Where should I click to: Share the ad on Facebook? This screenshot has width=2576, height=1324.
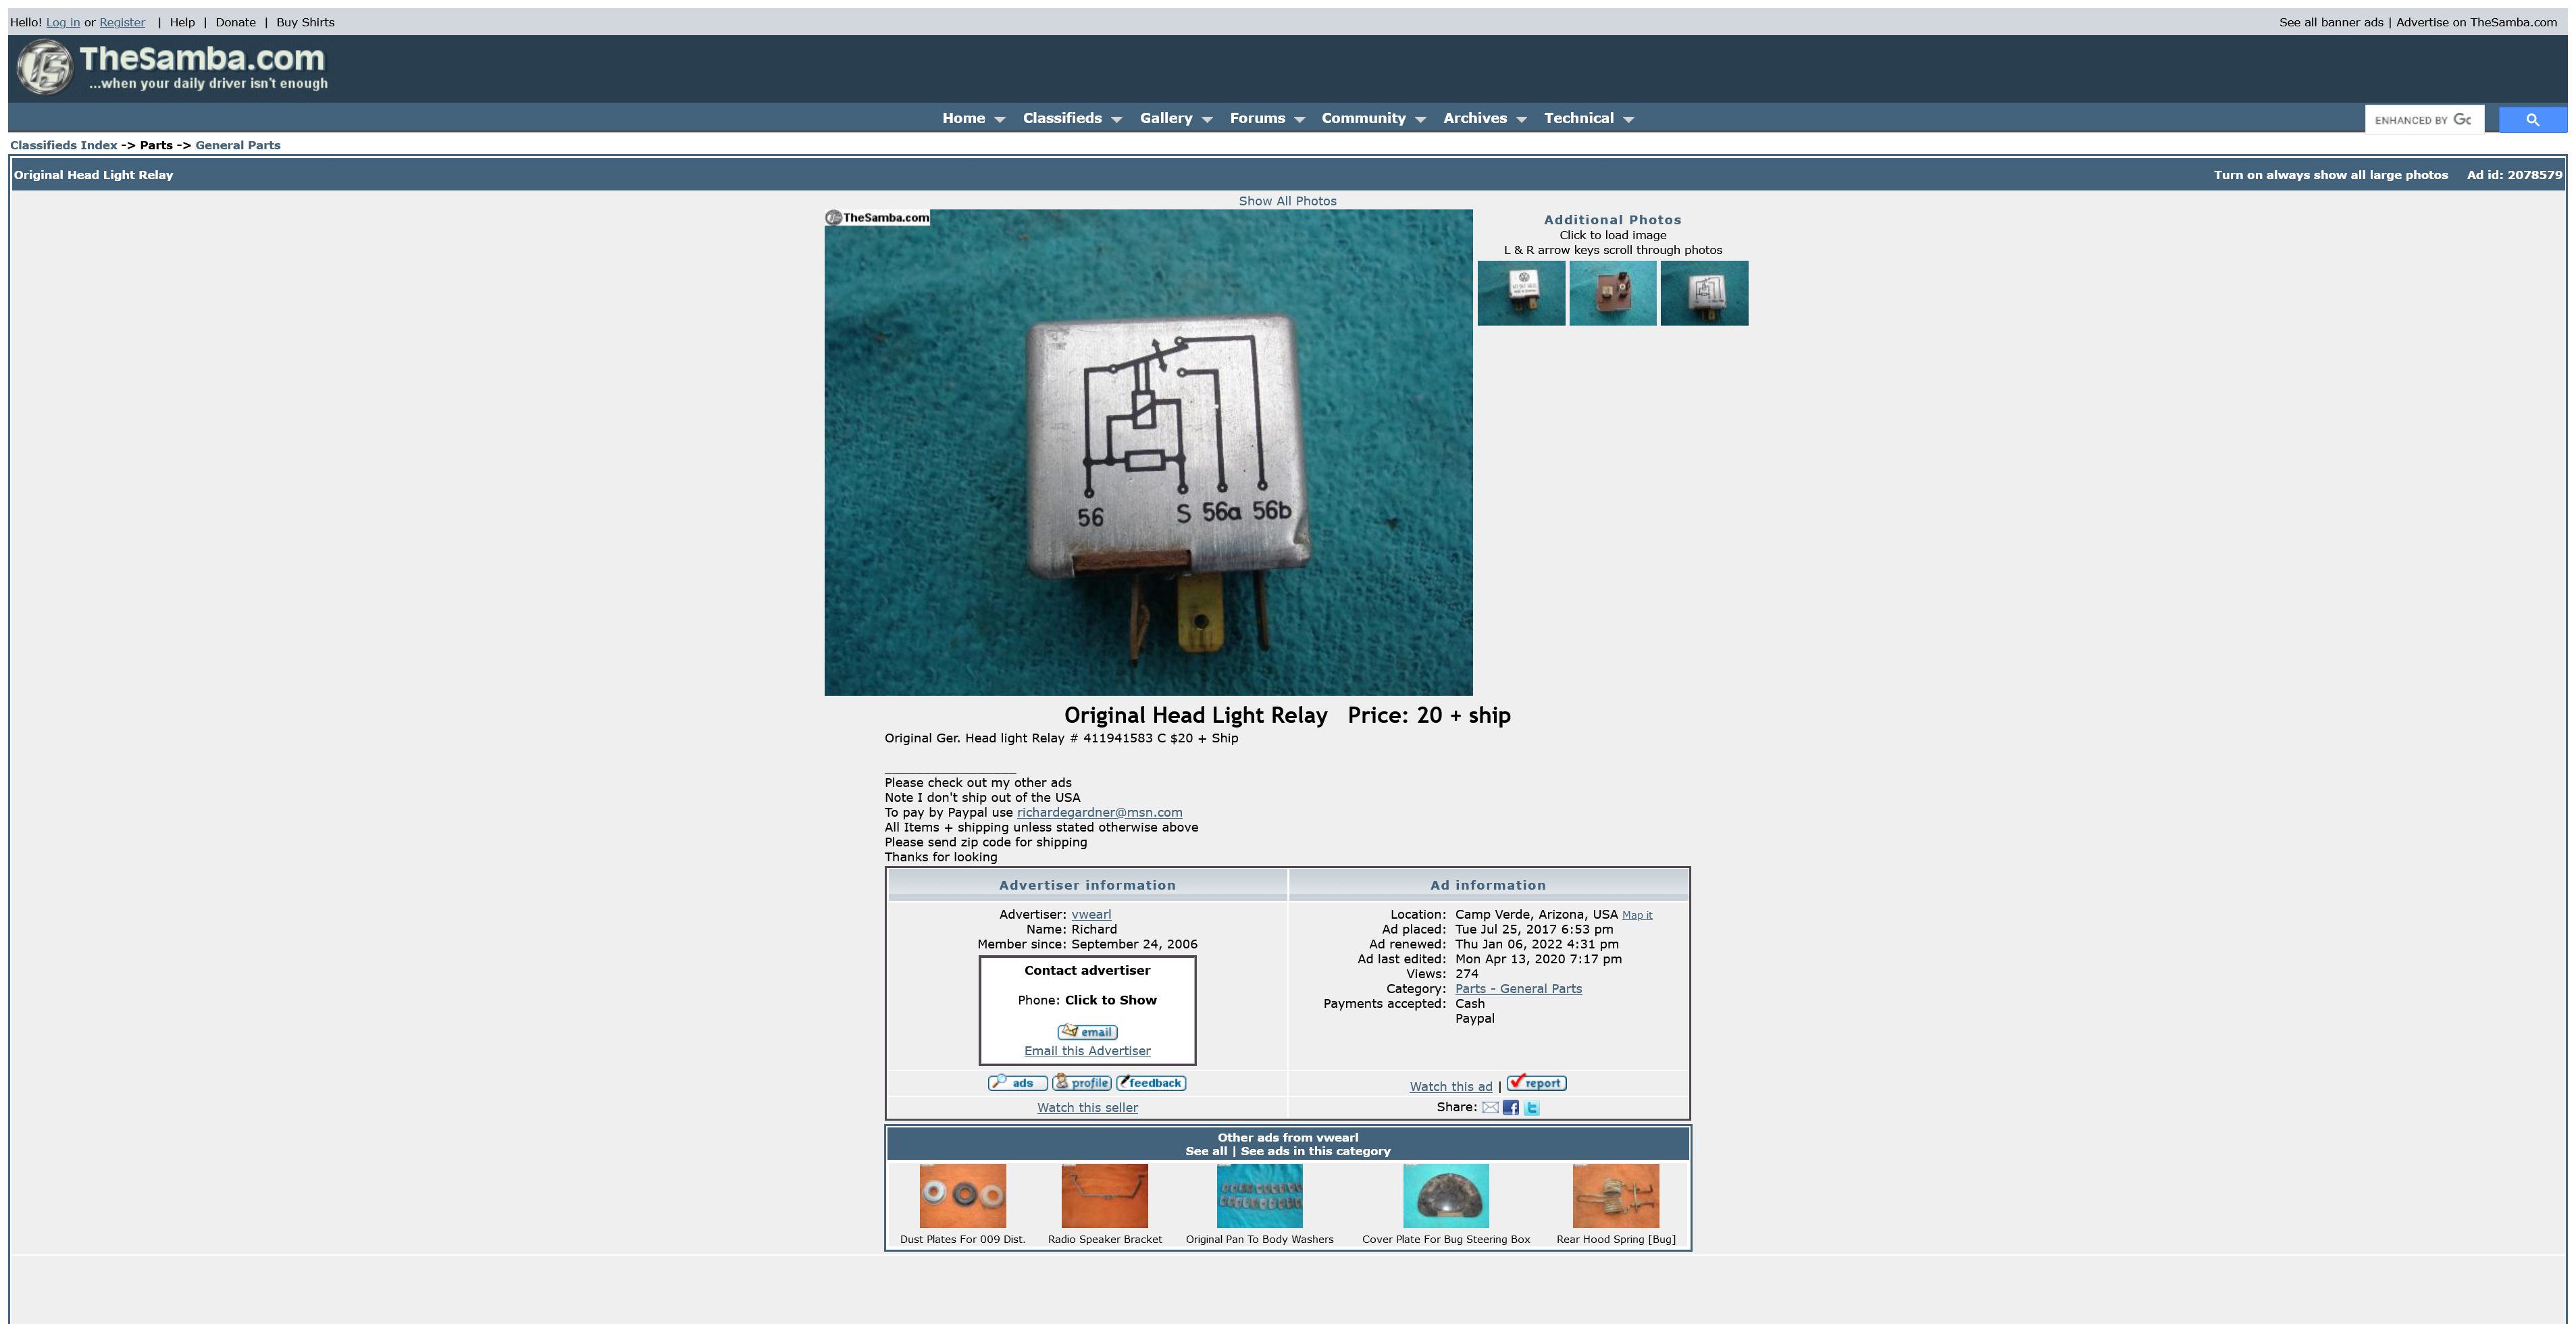tap(1510, 1108)
